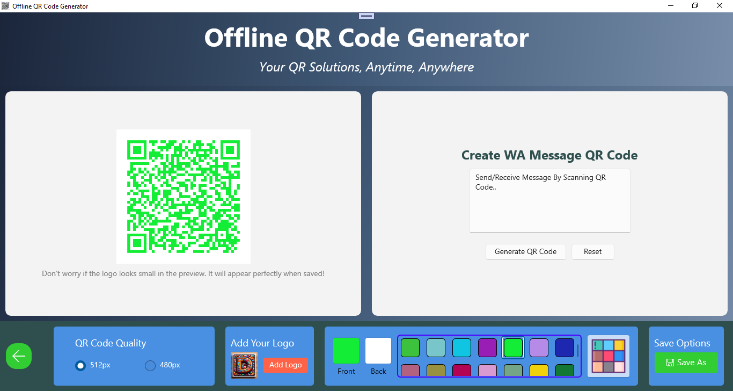
Task: Pick the lavender palette swatch
Action: click(x=539, y=347)
